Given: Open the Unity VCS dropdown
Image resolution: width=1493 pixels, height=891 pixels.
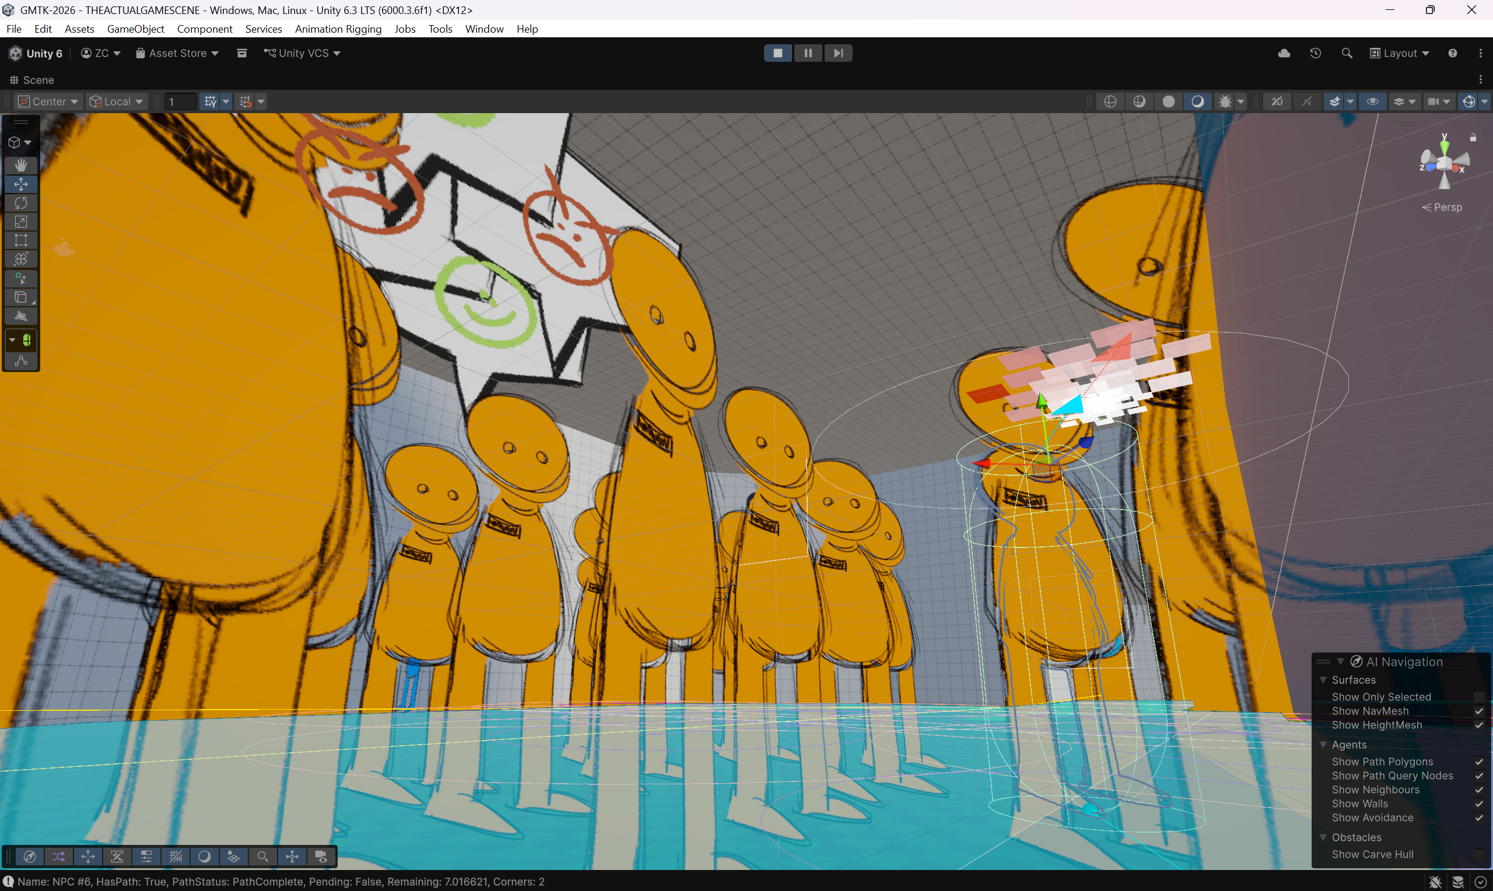Looking at the screenshot, I should (302, 54).
